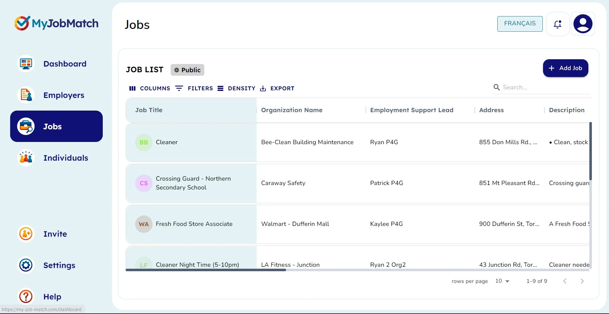The width and height of the screenshot is (609, 314).
Task: Change table DENSITY
Action: (x=236, y=88)
